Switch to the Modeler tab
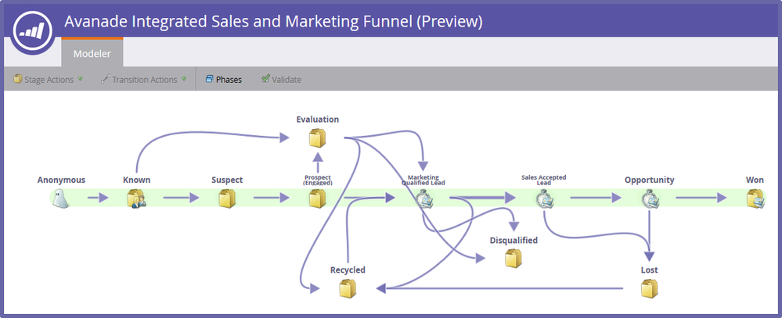This screenshot has width=782, height=318. 92,53
